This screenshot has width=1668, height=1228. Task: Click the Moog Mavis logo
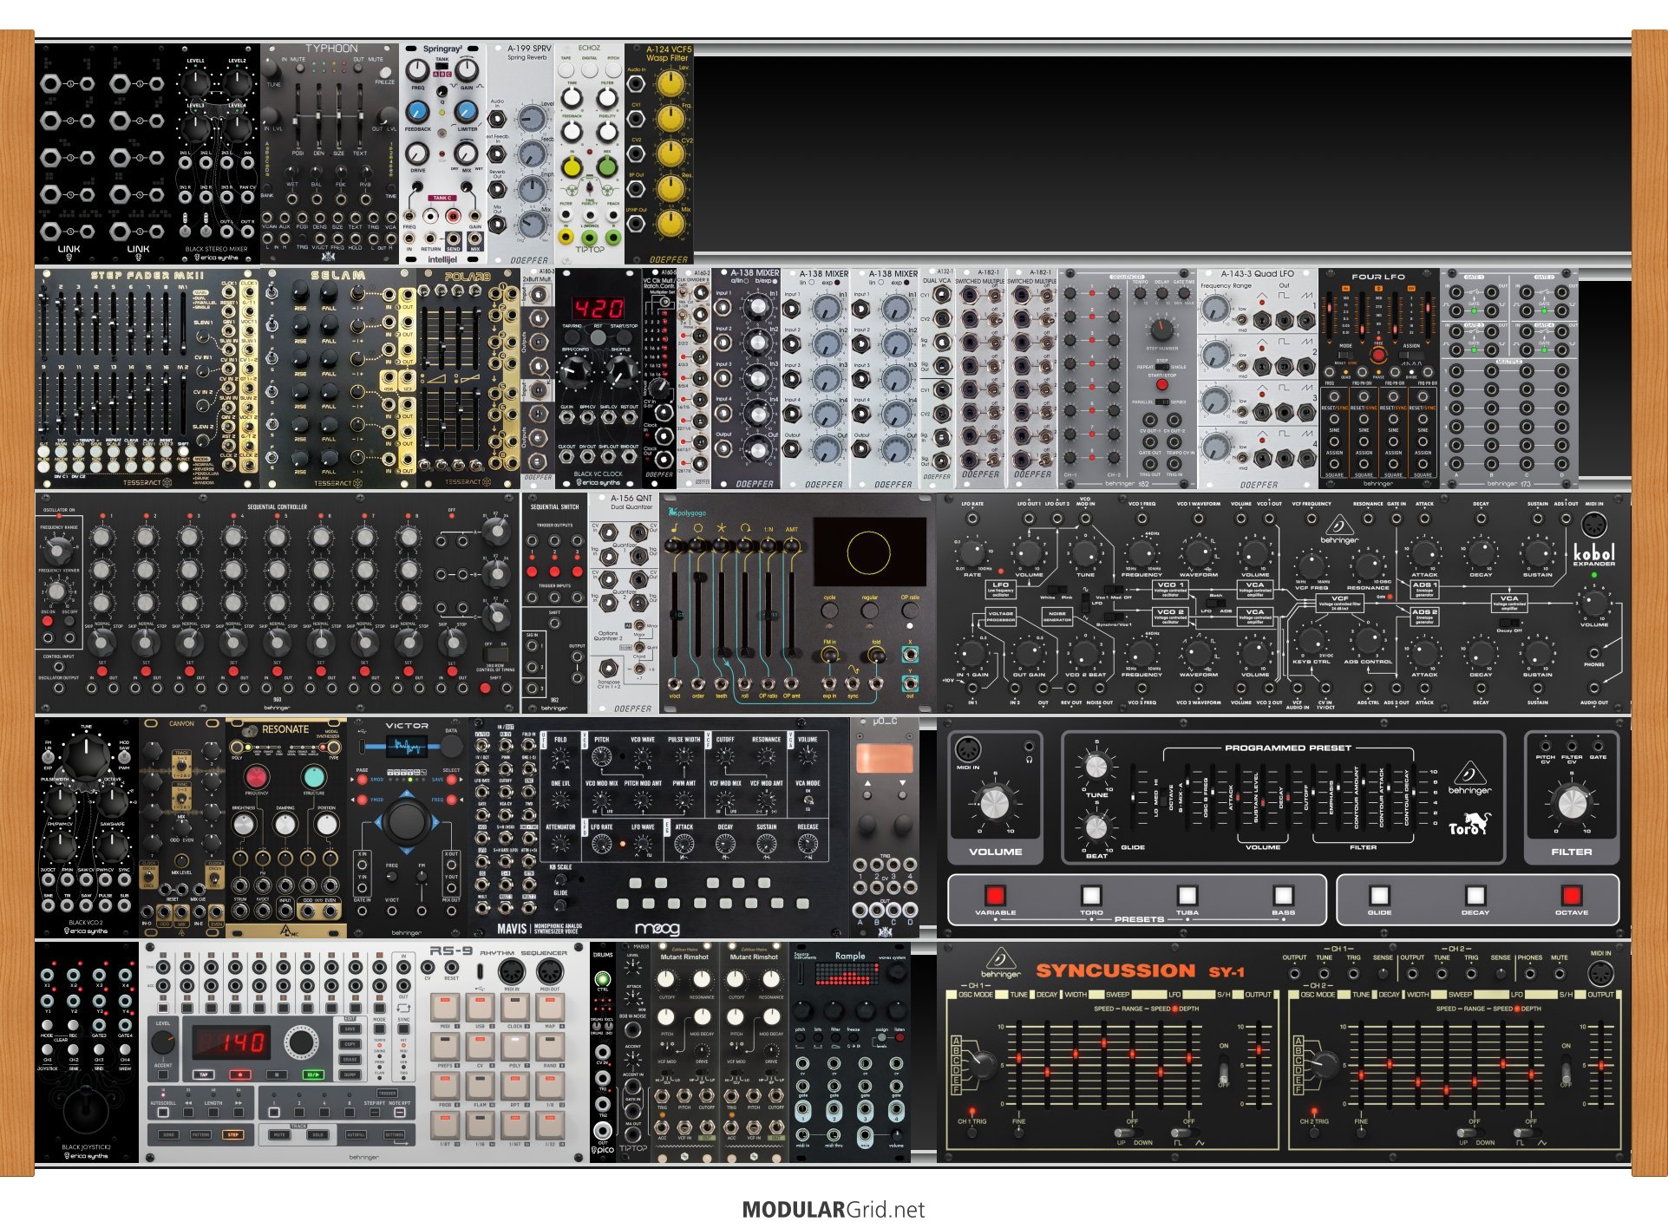tap(657, 928)
